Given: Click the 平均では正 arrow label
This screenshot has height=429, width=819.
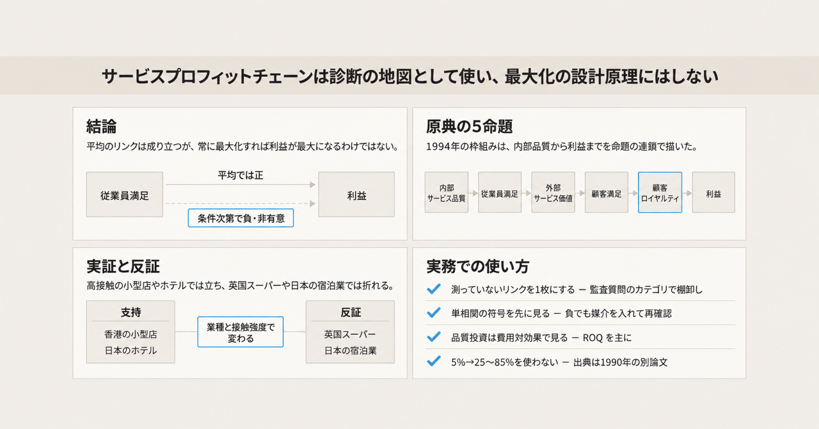Looking at the screenshot, I should coord(241,175).
